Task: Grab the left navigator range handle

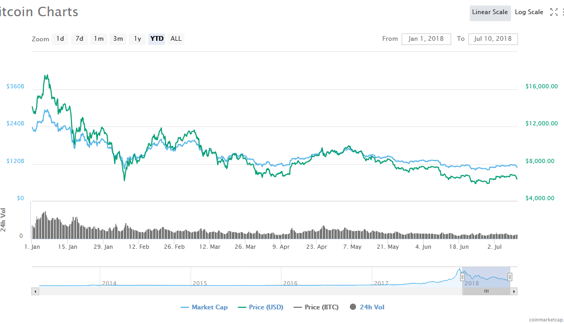Action: click(x=462, y=277)
